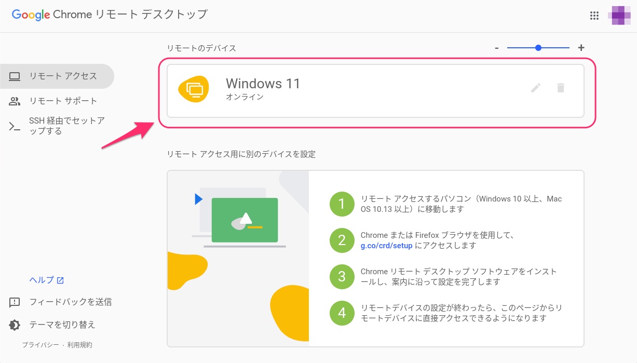Open the プライバシー link
The image size is (637, 363).
coord(40,345)
